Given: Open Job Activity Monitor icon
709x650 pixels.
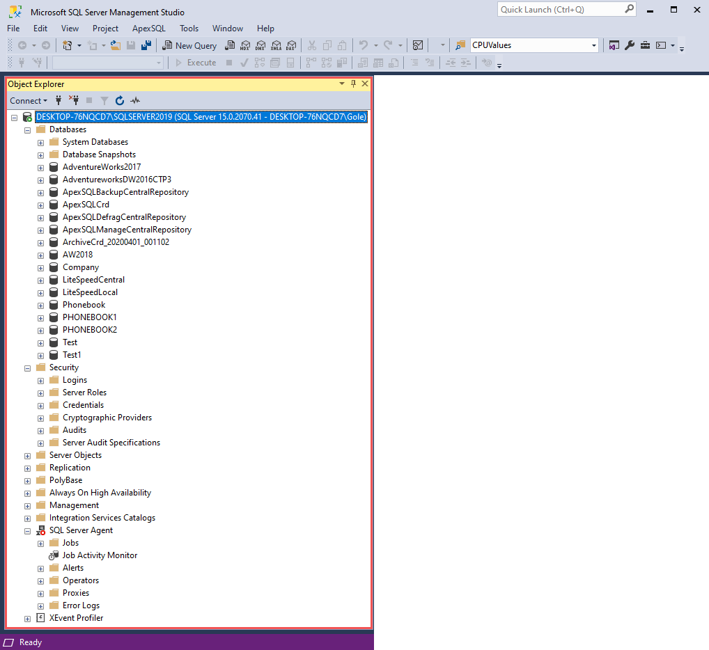Looking at the screenshot, I should tap(54, 555).
